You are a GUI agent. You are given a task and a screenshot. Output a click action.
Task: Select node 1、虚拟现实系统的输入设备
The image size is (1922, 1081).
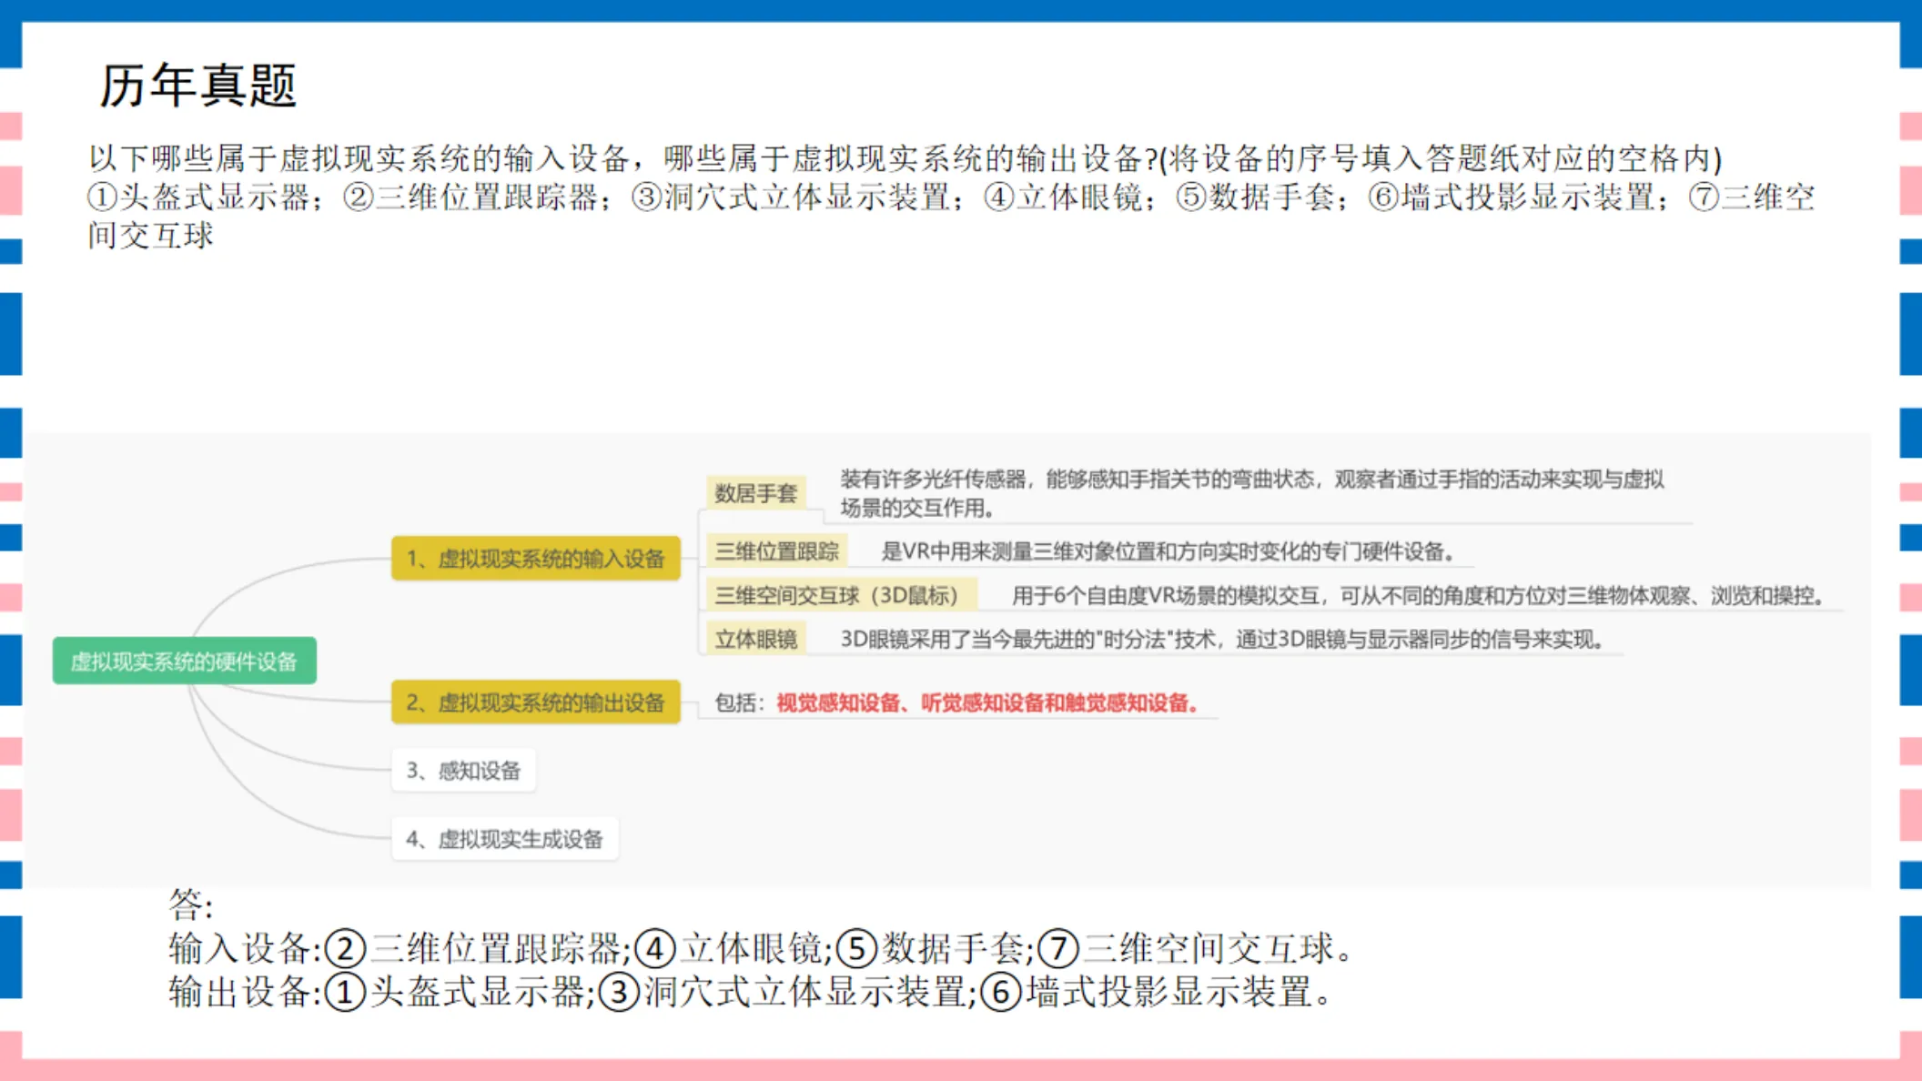(536, 558)
